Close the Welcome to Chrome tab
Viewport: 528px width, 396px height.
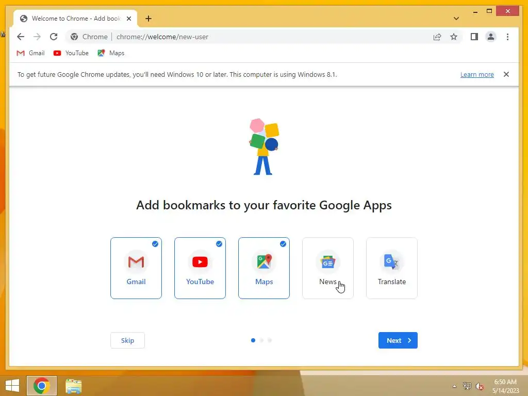coord(128,19)
